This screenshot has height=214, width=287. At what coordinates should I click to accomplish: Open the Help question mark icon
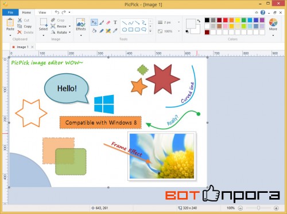tap(263, 13)
